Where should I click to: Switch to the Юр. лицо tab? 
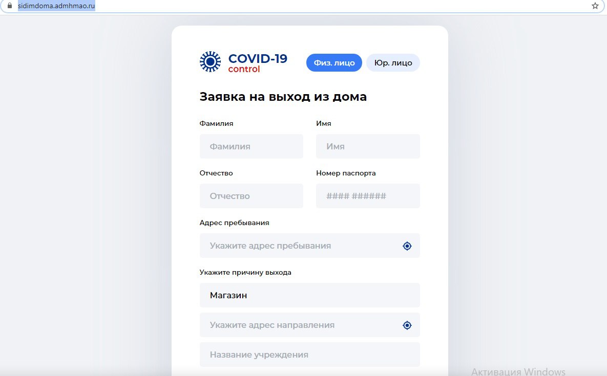pos(393,62)
